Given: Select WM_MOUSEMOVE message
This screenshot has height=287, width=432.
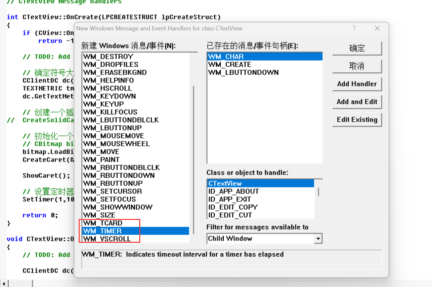Looking at the screenshot, I should (x=136, y=136).
